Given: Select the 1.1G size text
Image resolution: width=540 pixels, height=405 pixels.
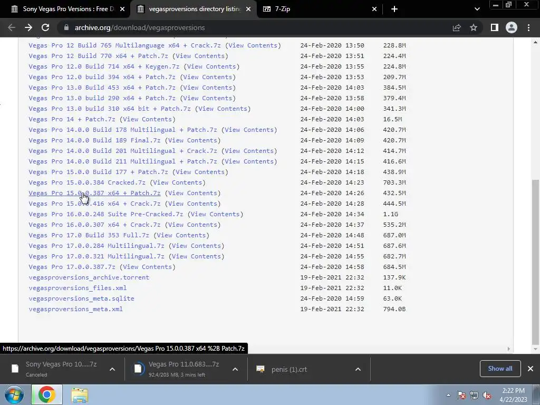Looking at the screenshot, I should pyautogui.click(x=391, y=214).
